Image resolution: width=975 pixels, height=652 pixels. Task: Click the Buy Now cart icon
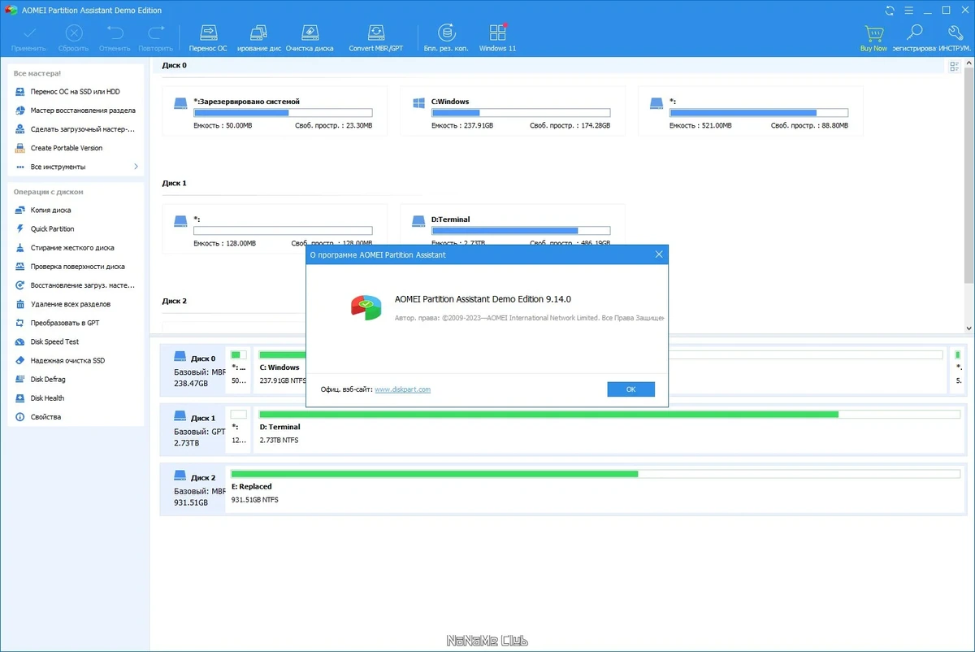coord(873,37)
